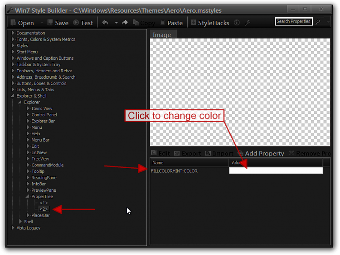340x255 pixels.
Task: Expand the Documentation tree node
Action: point(13,33)
